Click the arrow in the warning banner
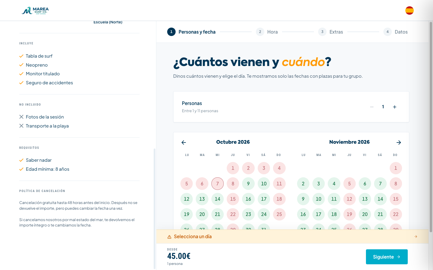This screenshot has width=433, height=270. tap(416, 237)
